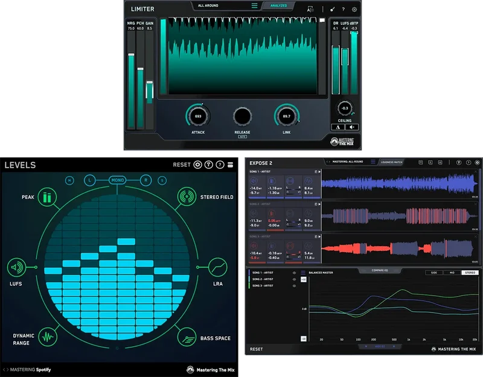This screenshot has height=377, width=483.
Task: Open Limiter settings gear
Action: pos(354,10)
